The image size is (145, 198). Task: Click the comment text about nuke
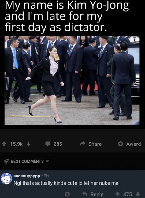pos(66,183)
